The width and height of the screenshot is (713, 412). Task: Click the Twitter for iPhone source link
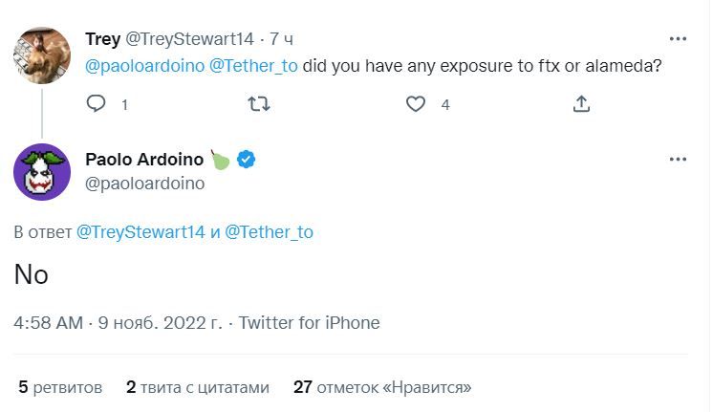[x=309, y=323]
